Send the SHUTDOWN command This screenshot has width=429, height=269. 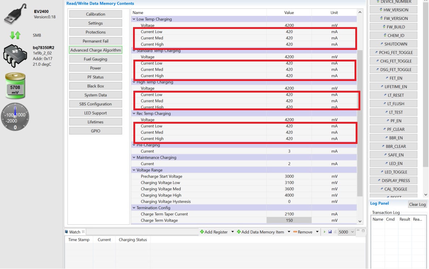point(394,44)
